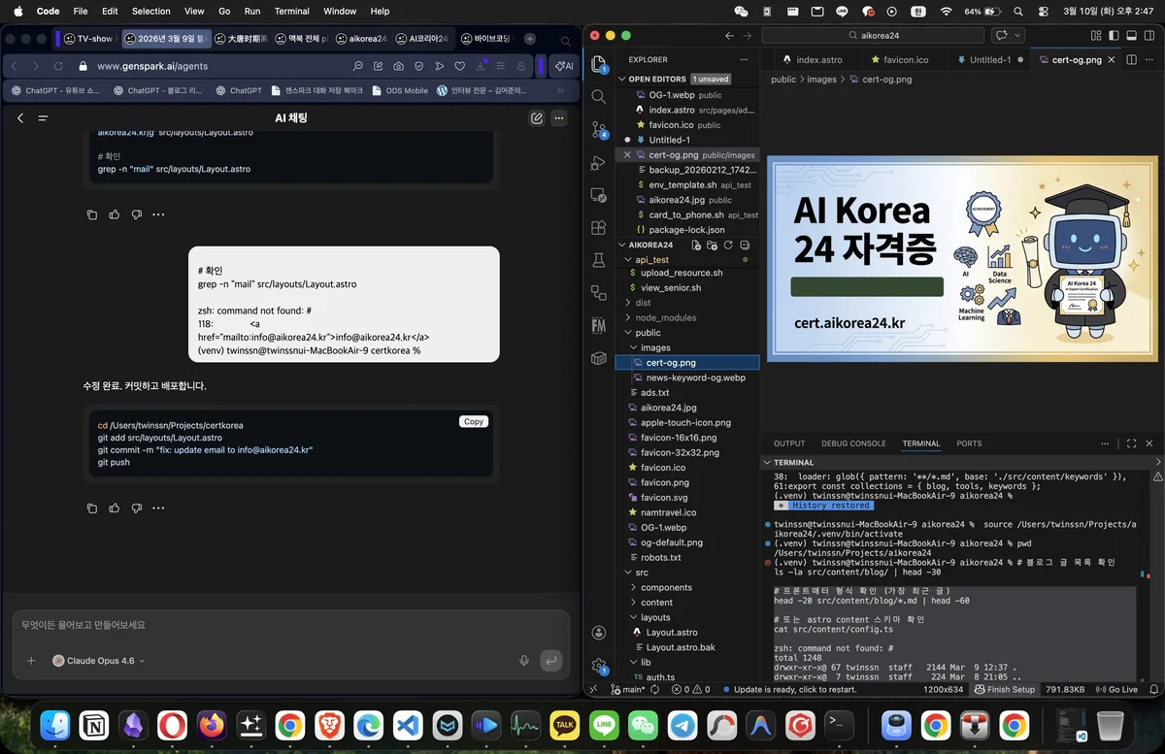Screen dimensions: 1165x754
Task: Click Finish Setup in the status bar
Action: tap(1004, 689)
